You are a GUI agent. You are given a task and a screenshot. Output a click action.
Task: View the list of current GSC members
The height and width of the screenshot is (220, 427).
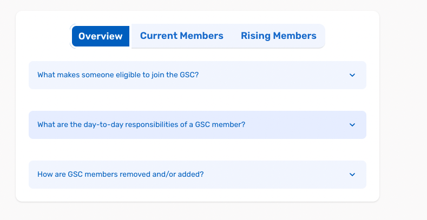click(181, 36)
